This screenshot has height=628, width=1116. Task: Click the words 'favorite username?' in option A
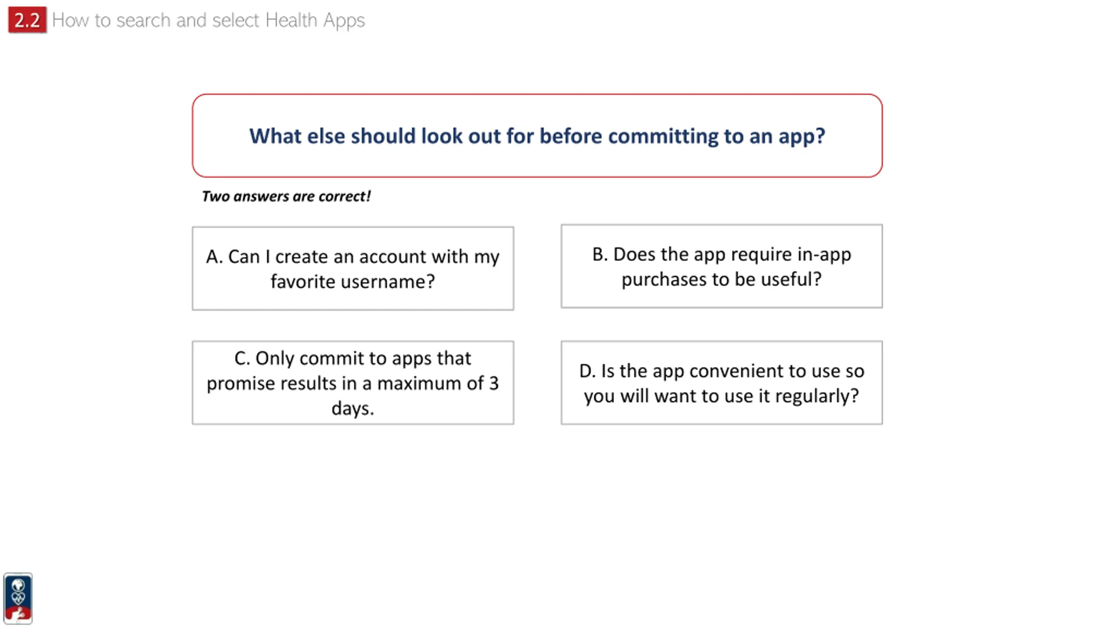pos(353,281)
